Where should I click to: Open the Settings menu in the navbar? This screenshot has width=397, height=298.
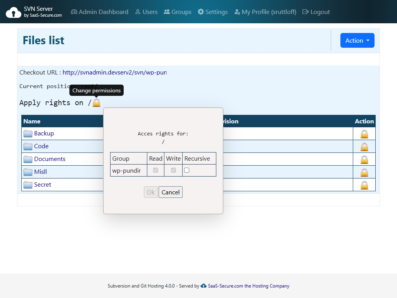[212, 12]
